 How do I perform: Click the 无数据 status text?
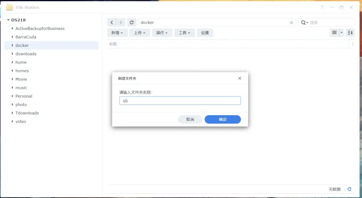click(x=335, y=189)
